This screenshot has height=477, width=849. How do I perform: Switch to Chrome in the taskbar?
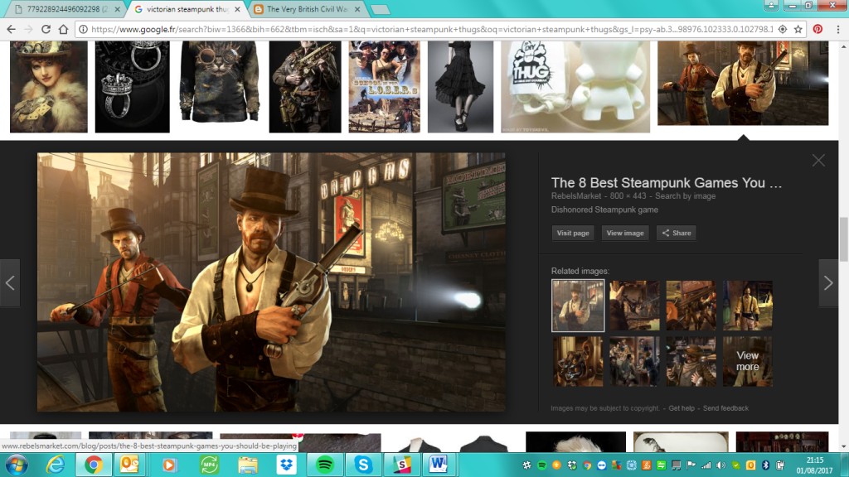pos(93,465)
